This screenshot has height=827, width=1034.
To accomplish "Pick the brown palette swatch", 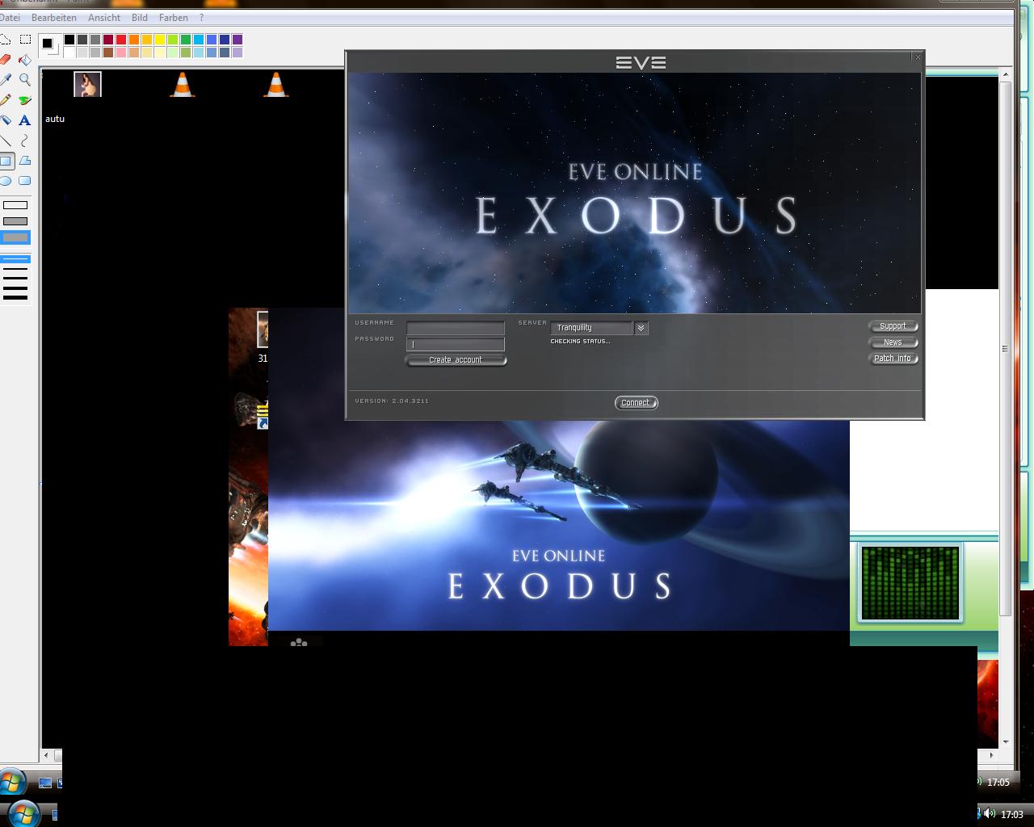I will coord(108,52).
